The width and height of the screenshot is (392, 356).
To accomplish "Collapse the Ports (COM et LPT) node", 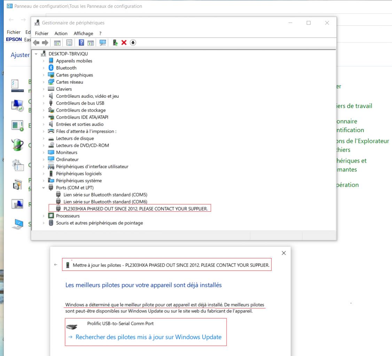I will pos(44,187).
